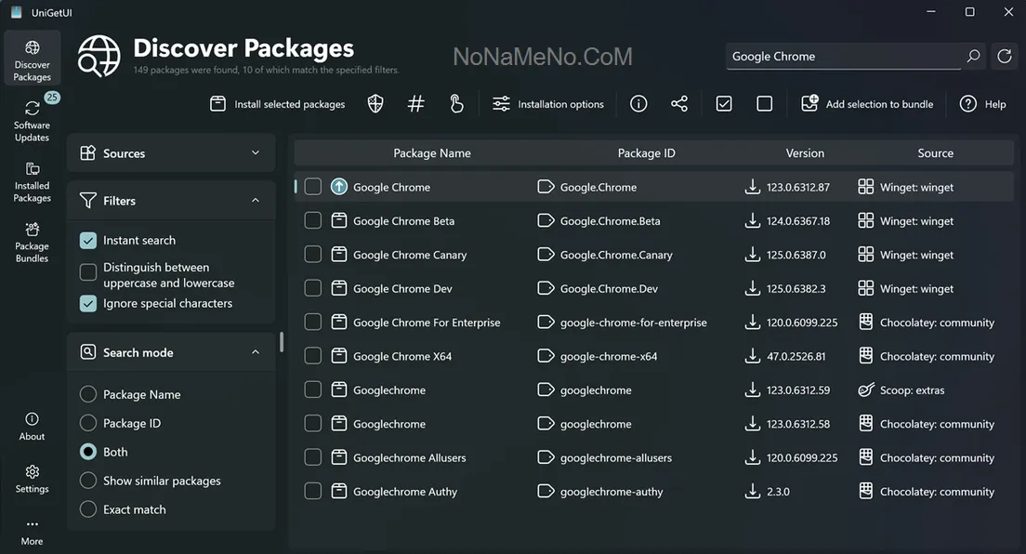Click the clear selection square icon
The width and height of the screenshot is (1026, 554).
coord(764,104)
